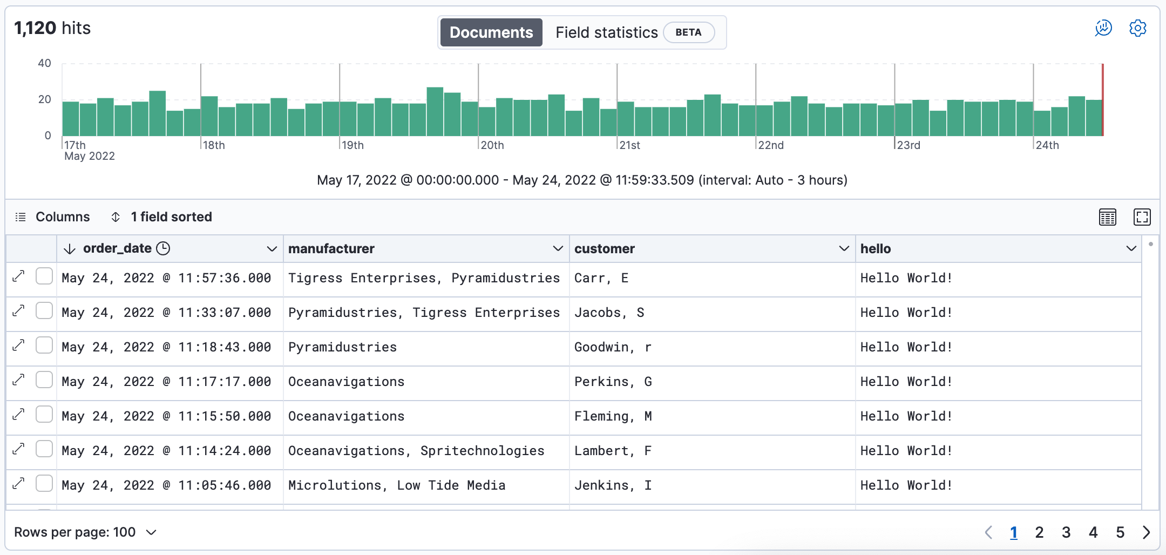1166x555 pixels.
Task: Open display density options icon
Action: tap(1107, 217)
